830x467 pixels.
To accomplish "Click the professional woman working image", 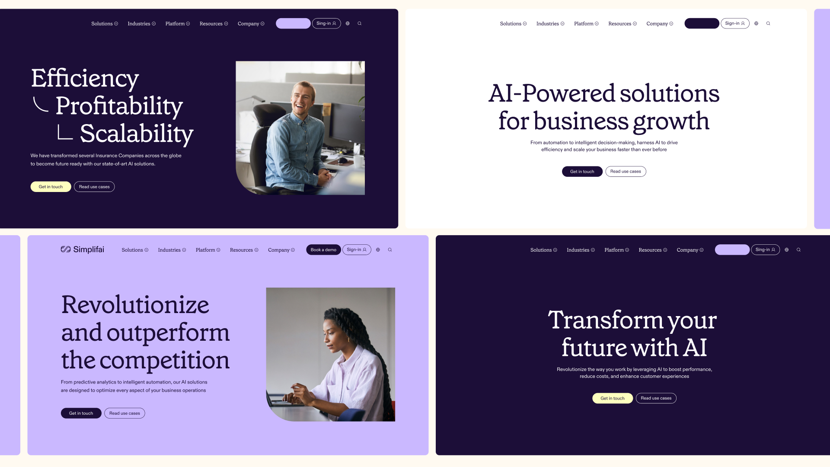I will pyautogui.click(x=331, y=354).
